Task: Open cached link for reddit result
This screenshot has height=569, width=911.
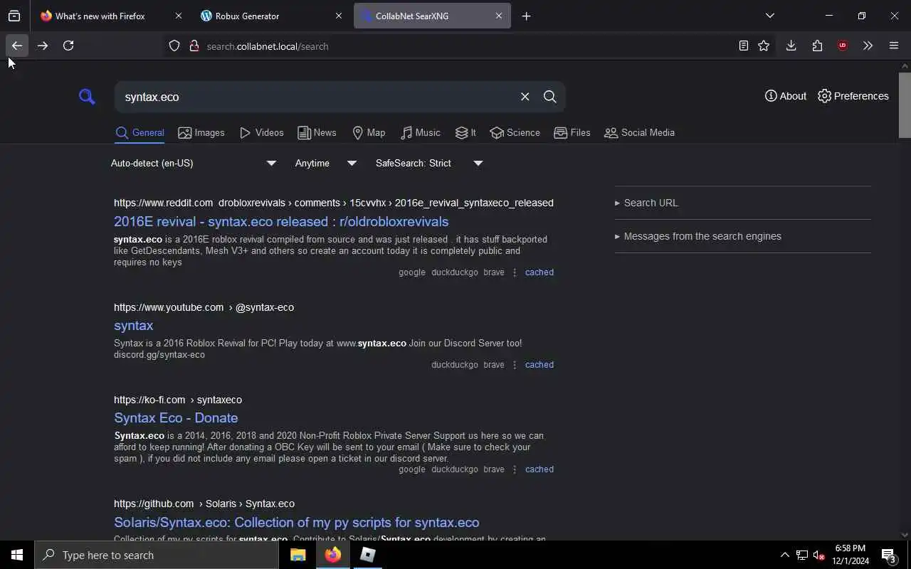Action: click(539, 272)
